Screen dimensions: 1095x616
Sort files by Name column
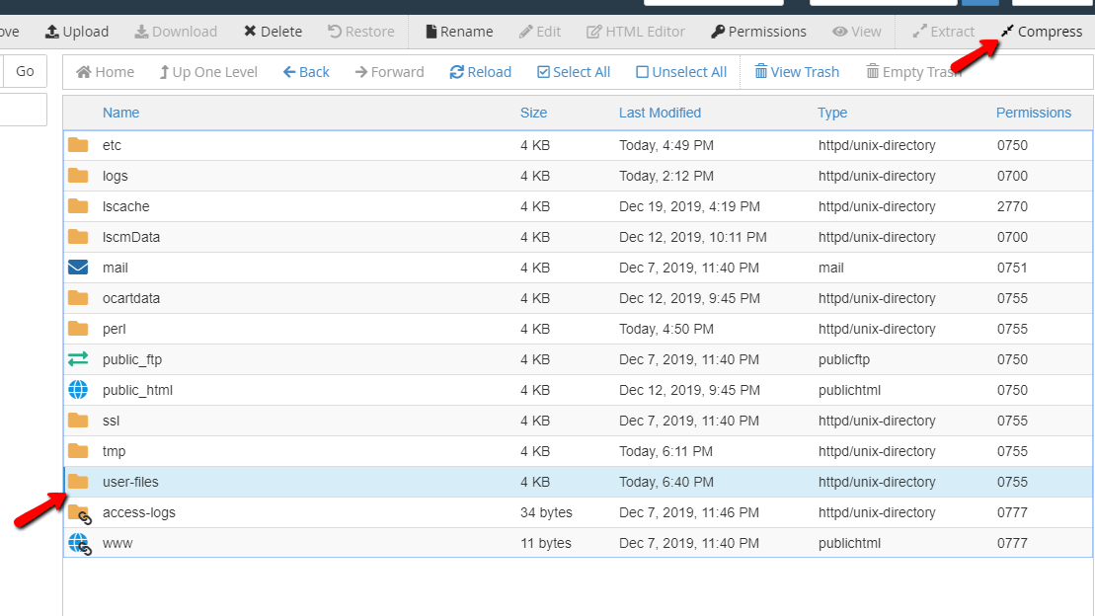click(120, 113)
